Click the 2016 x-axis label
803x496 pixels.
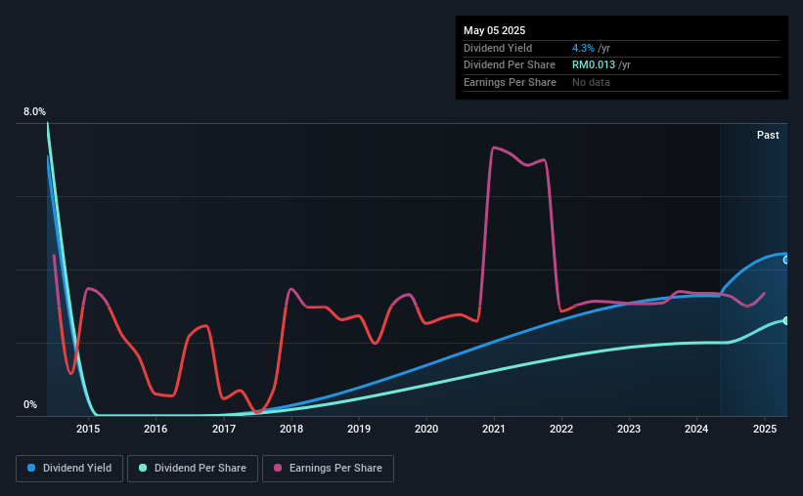[x=156, y=429]
